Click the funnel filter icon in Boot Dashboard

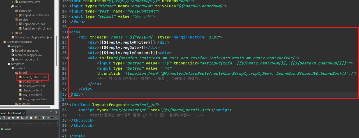[43, 118]
